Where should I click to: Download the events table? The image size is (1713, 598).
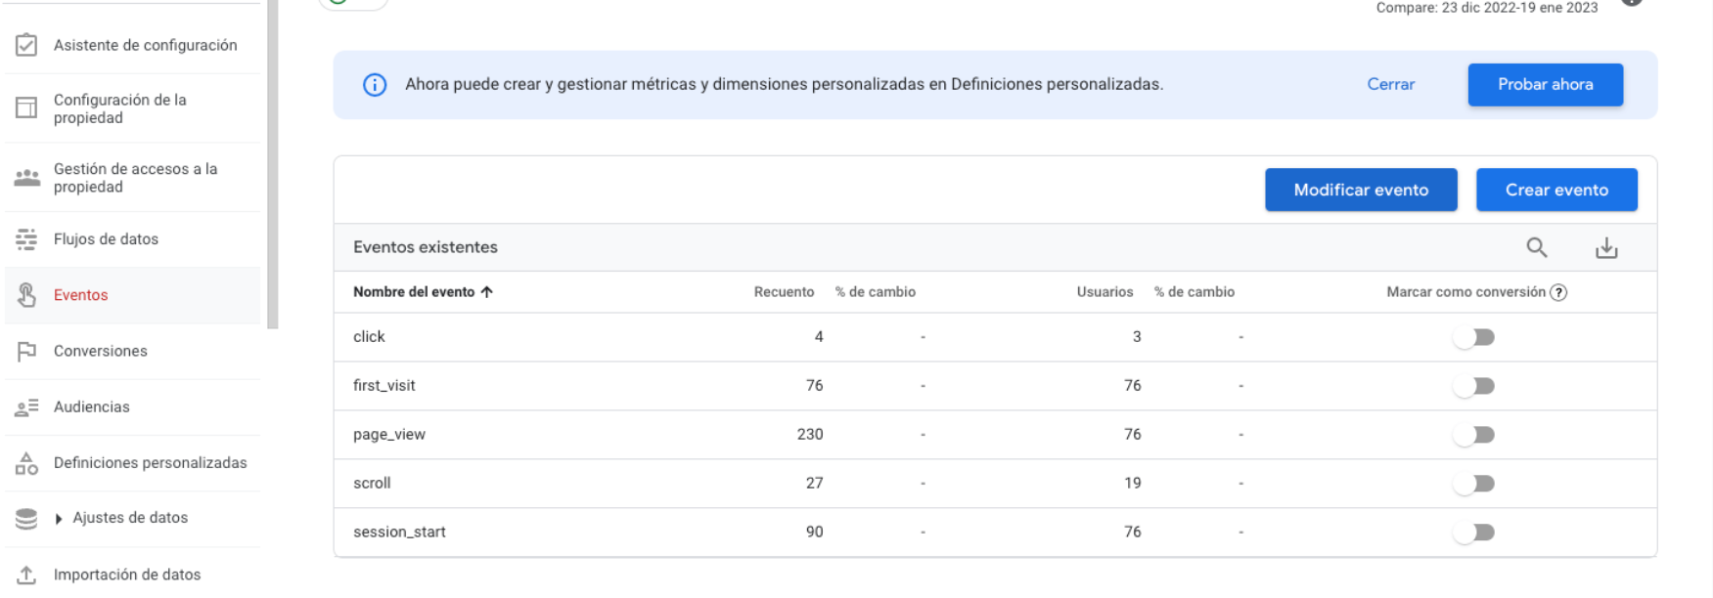click(x=1606, y=248)
